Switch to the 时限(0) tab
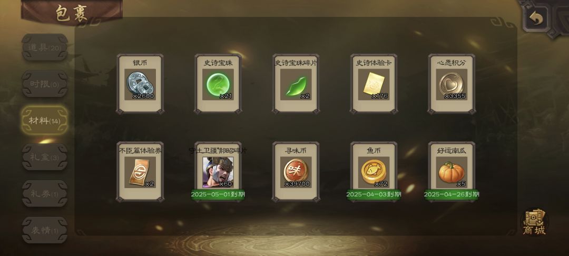The width and height of the screenshot is (569, 256). coord(45,84)
